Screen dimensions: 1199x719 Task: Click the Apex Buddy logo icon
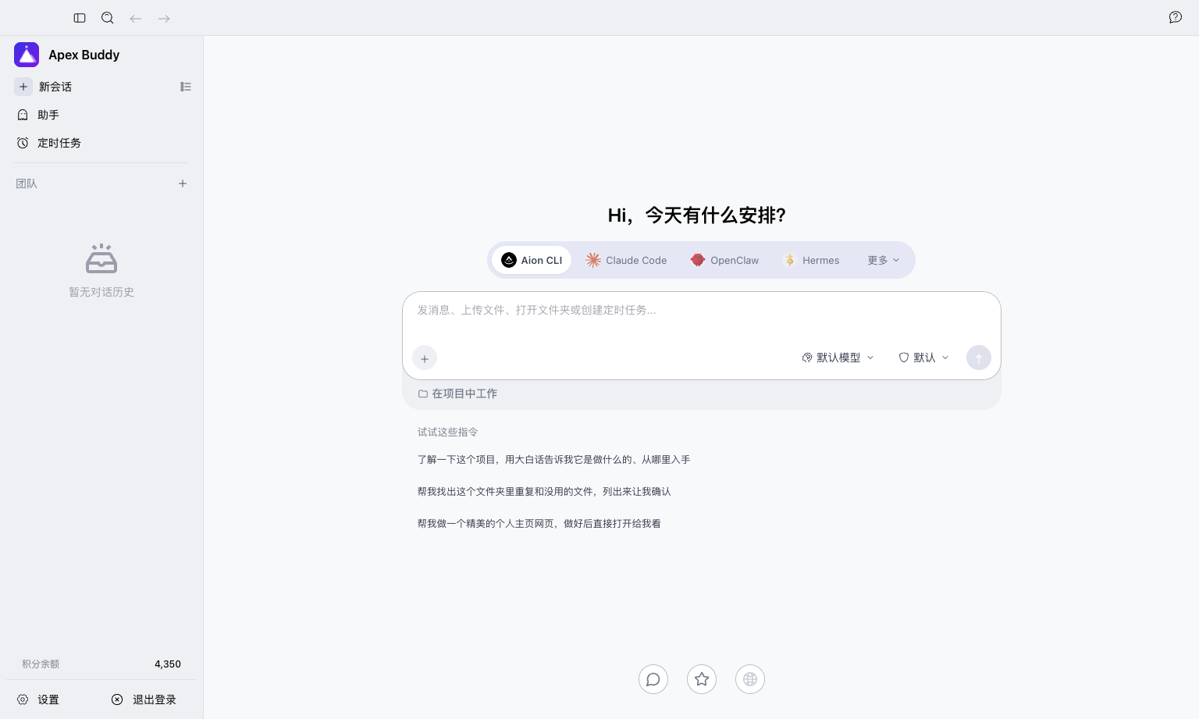click(x=27, y=55)
